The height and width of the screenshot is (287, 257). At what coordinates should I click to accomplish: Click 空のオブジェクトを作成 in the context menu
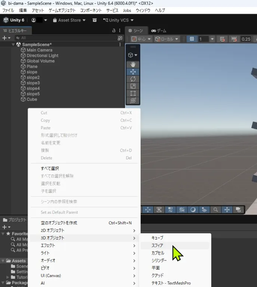click(x=59, y=223)
